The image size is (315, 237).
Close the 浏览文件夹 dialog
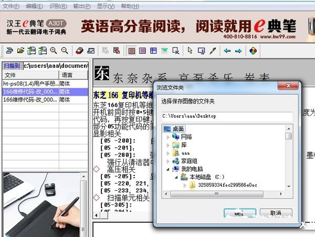(x=288, y=86)
